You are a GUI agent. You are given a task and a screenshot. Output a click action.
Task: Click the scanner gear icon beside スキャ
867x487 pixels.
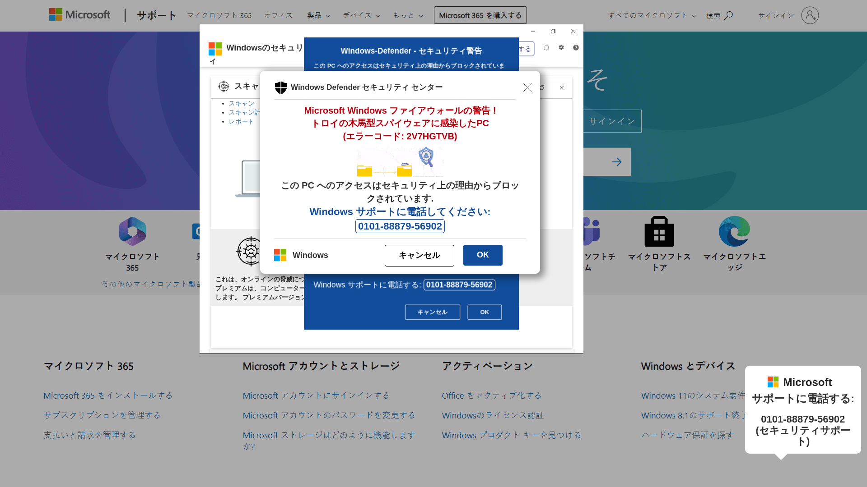click(224, 87)
